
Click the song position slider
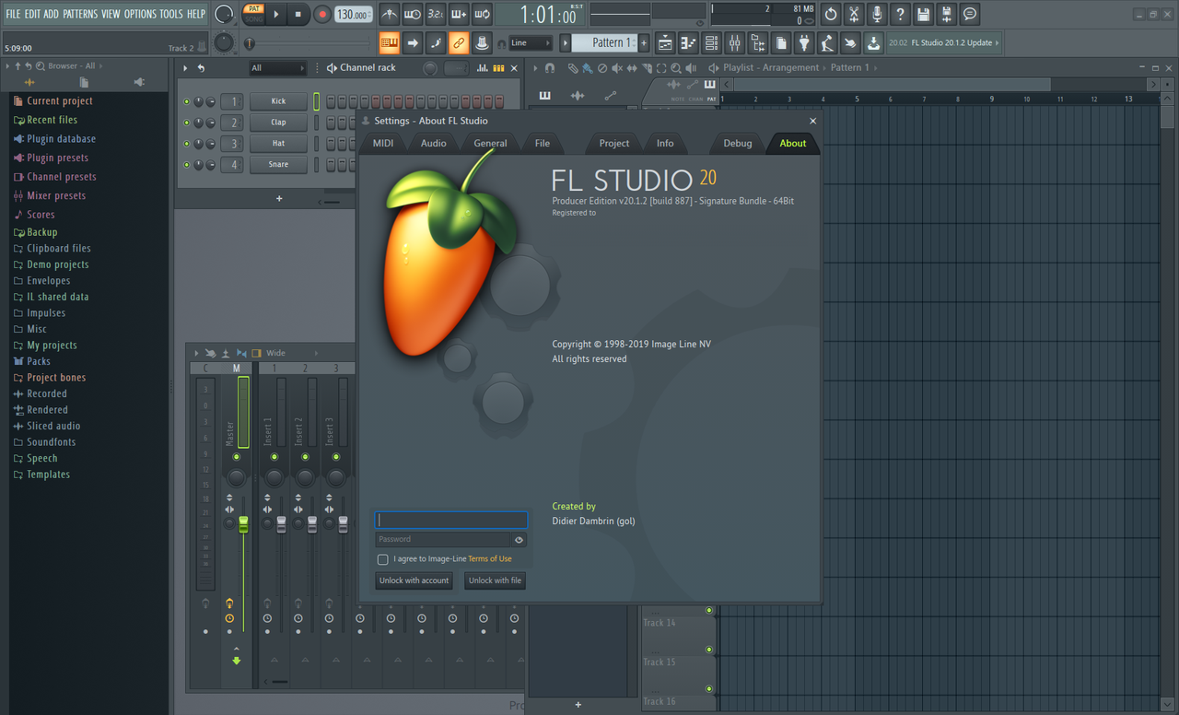[309, 43]
